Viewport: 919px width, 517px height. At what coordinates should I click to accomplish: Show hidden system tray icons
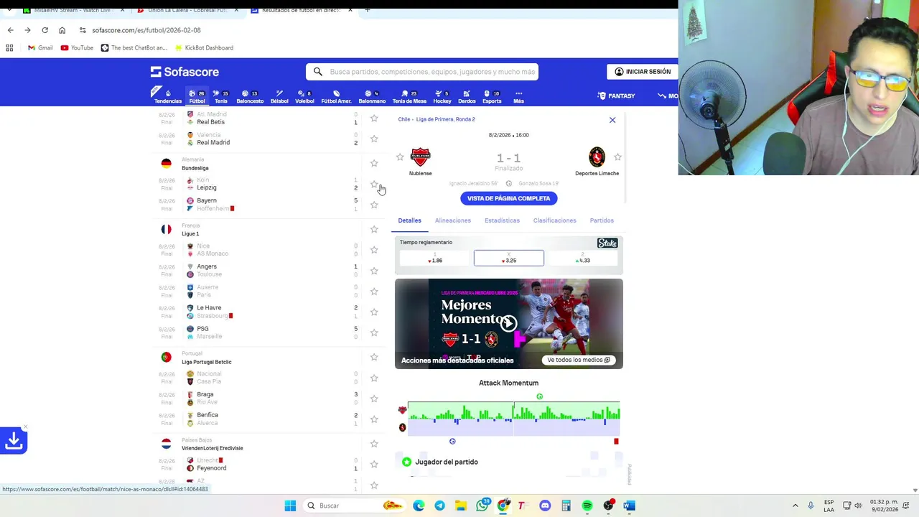tap(795, 506)
